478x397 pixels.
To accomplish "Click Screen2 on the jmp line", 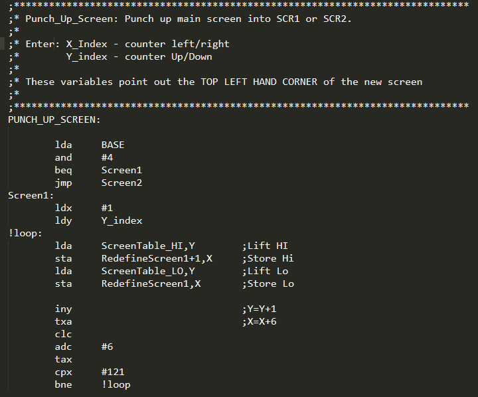I will pos(121,183).
